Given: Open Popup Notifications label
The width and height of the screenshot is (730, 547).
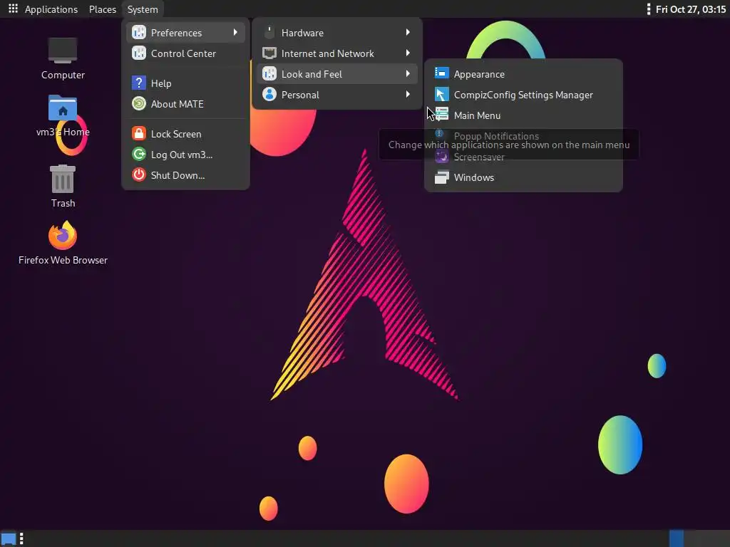Looking at the screenshot, I should point(496,136).
